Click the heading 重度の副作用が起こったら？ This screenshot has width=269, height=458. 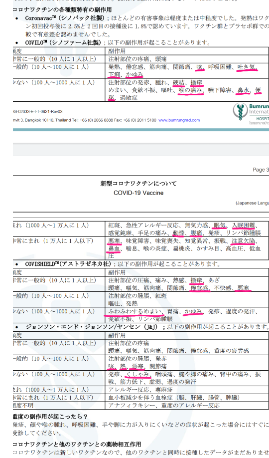tap(50, 417)
